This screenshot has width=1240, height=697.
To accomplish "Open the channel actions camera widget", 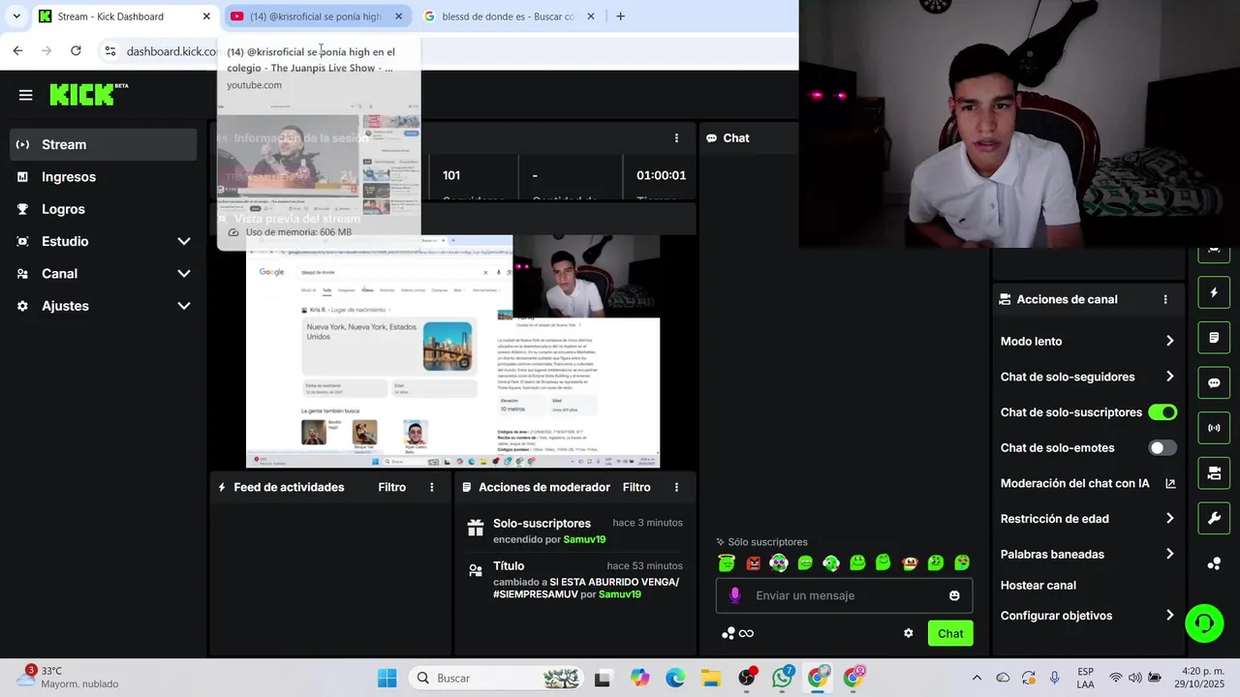I will (1214, 472).
